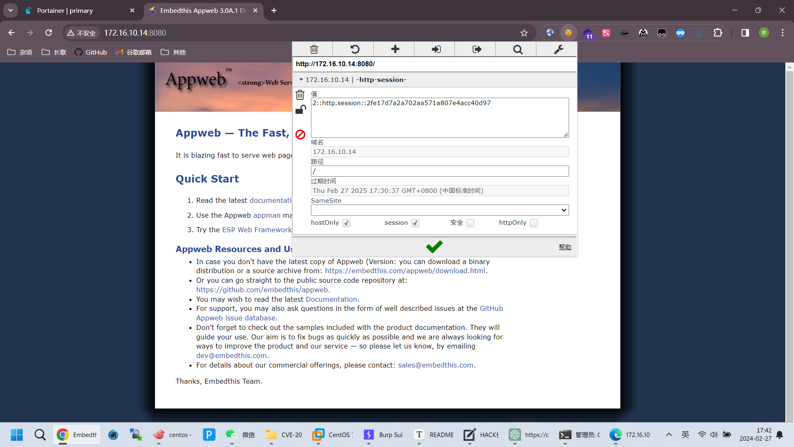Click the appman link
This screenshot has width=794, height=447.
[267, 215]
